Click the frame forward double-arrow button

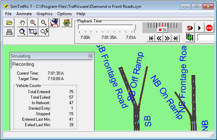coord(167,38)
